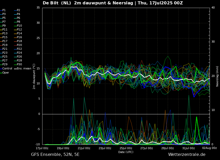The height and width of the screenshot is (160, 220).
Task: Click the 27Jul 00z date tick label
Action: (x=146, y=148)
